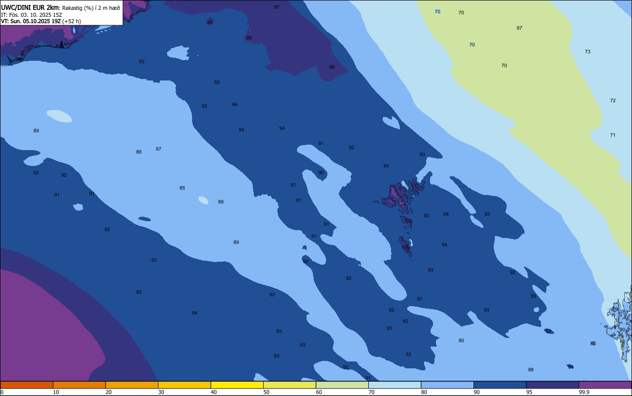
Task: Select the humidity value 72 on the map
Action: [x=613, y=101]
